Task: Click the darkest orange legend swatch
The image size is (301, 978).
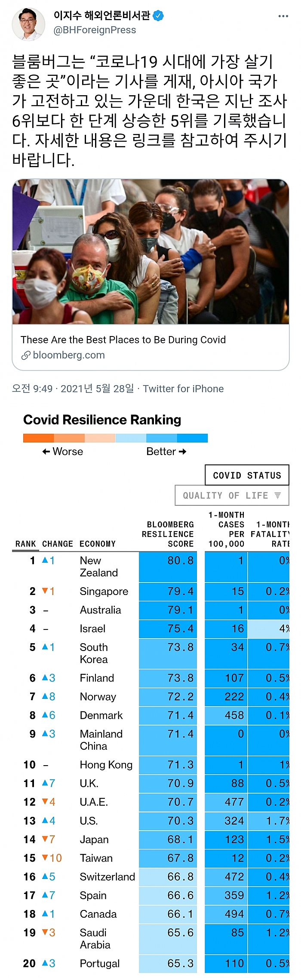Action: point(38,438)
